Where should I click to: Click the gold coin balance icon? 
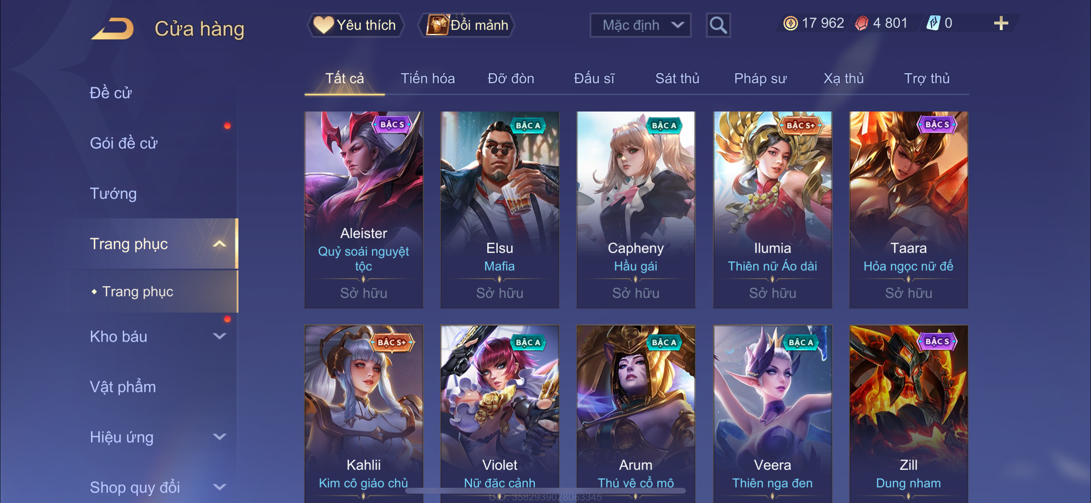790,23
